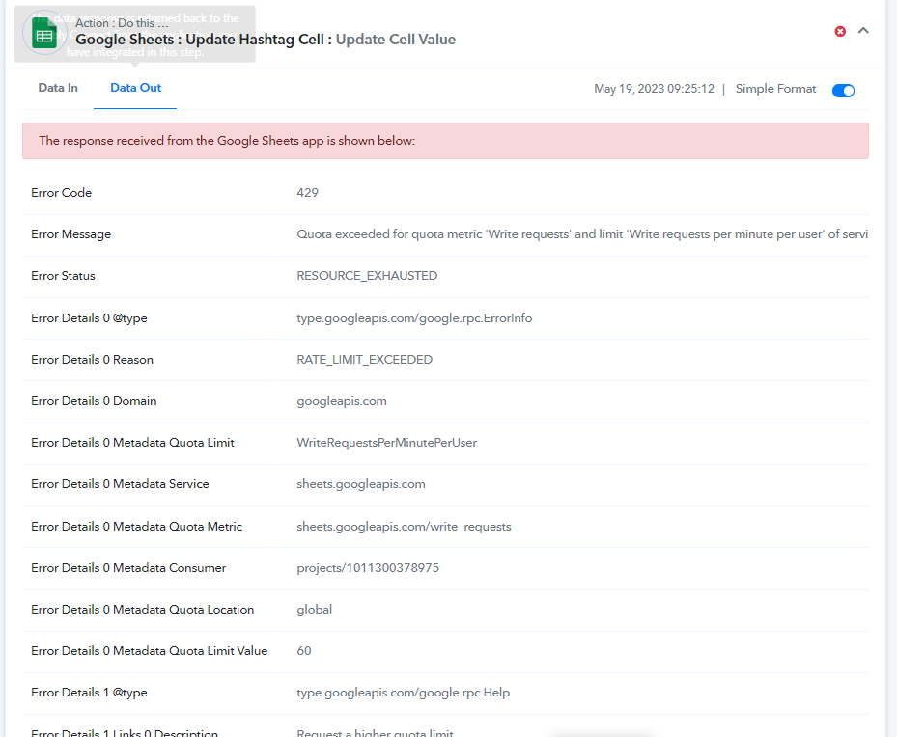The width and height of the screenshot is (897, 737).
Task: Click the timestamp May 19, 2023 09:25:12
Action: coord(654,89)
